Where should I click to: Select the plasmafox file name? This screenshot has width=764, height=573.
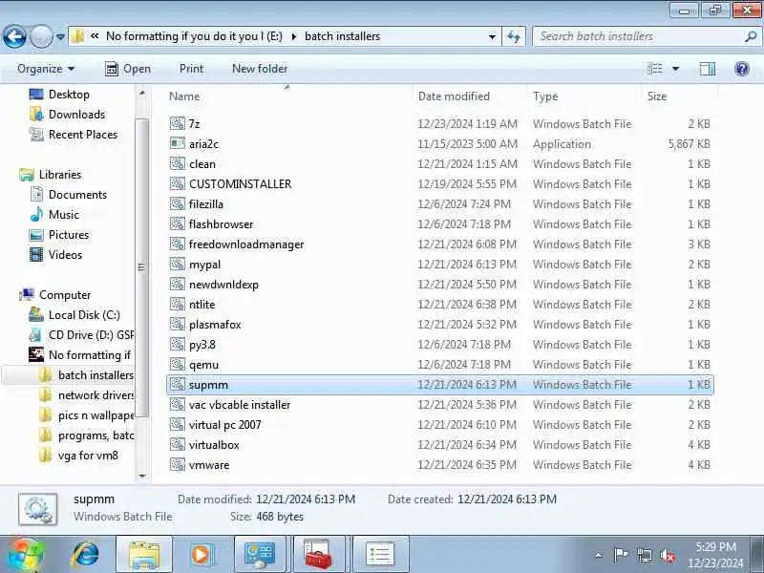(215, 325)
